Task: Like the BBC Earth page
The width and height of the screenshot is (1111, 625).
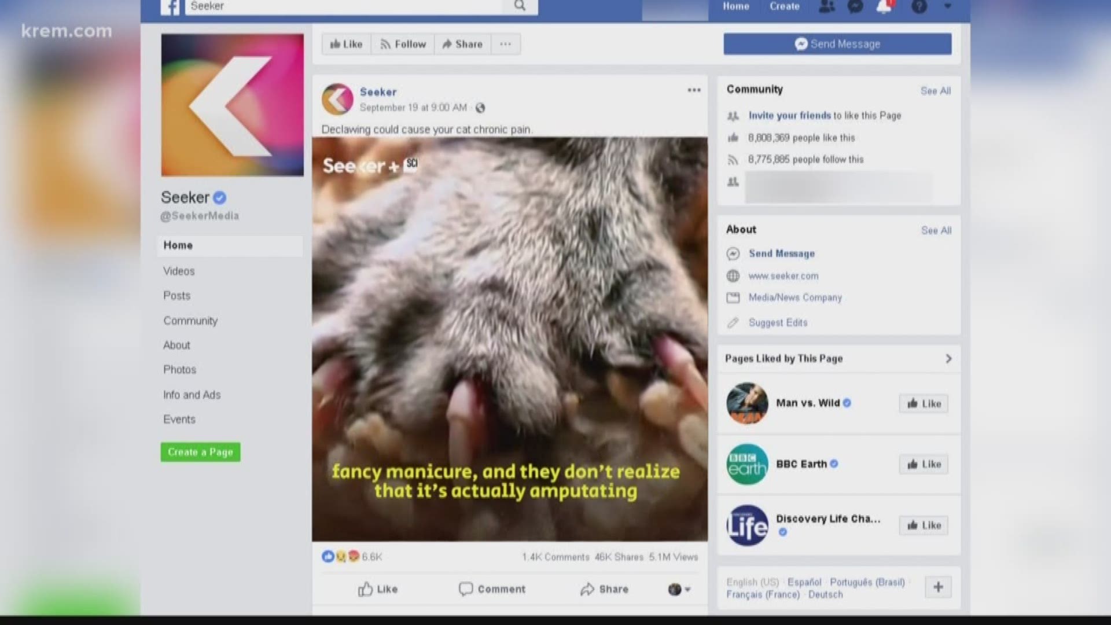Action: point(923,464)
